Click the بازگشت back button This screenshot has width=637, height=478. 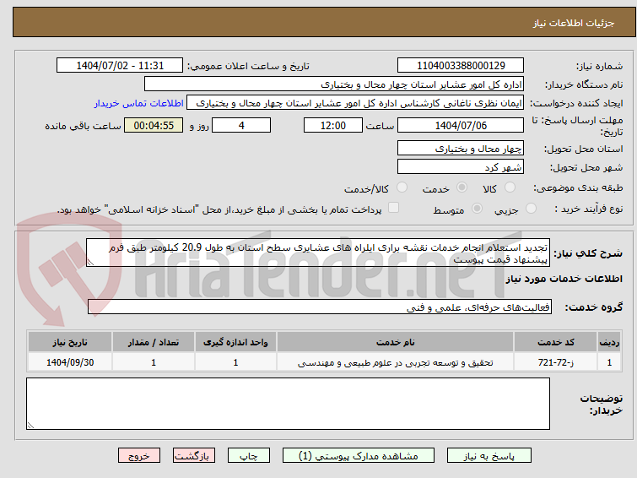coord(194,456)
